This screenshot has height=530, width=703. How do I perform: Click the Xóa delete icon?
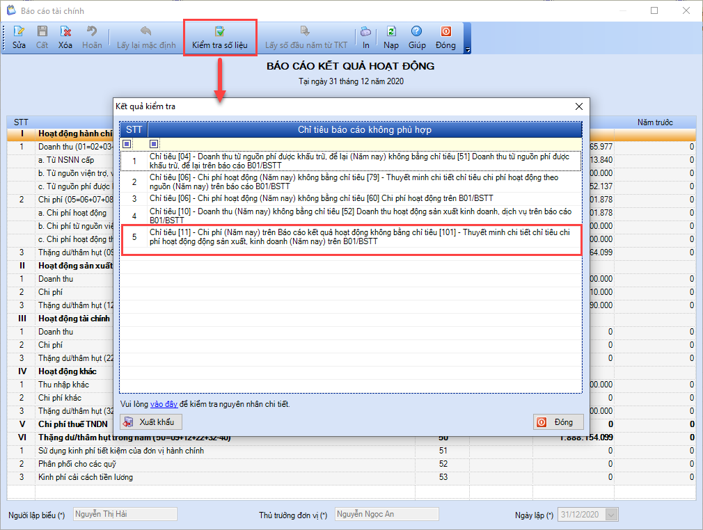pos(65,31)
